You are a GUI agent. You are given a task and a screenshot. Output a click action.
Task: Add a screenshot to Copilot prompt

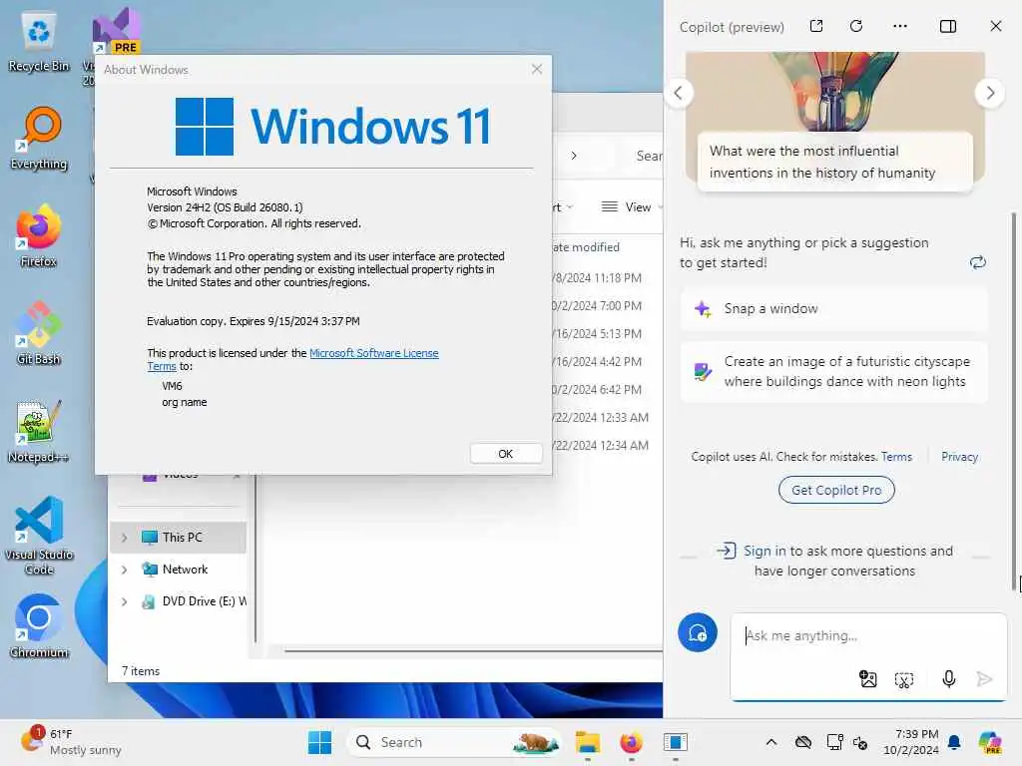tap(904, 680)
